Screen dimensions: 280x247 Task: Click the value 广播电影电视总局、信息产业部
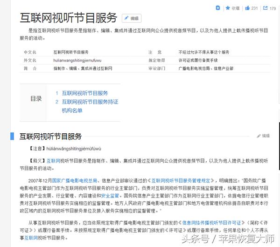coord(206,69)
